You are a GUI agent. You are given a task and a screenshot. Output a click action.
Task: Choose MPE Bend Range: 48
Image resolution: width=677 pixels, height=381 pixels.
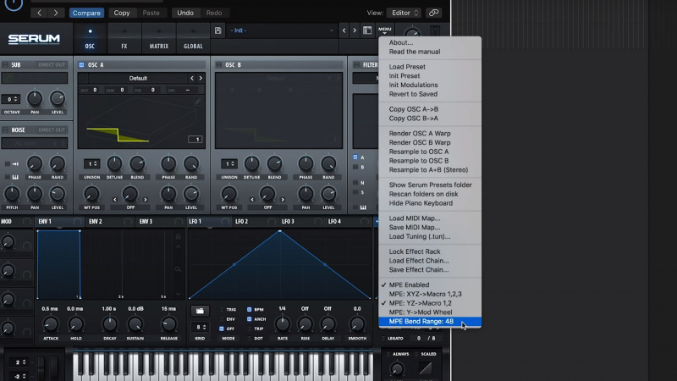(430, 322)
